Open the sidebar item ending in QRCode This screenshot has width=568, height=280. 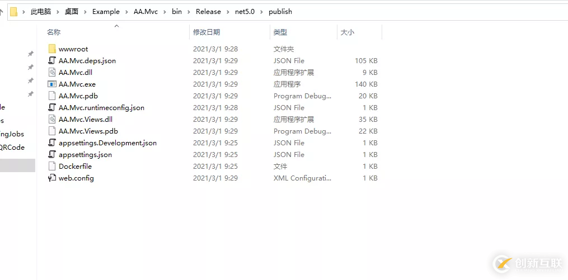tap(12, 147)
